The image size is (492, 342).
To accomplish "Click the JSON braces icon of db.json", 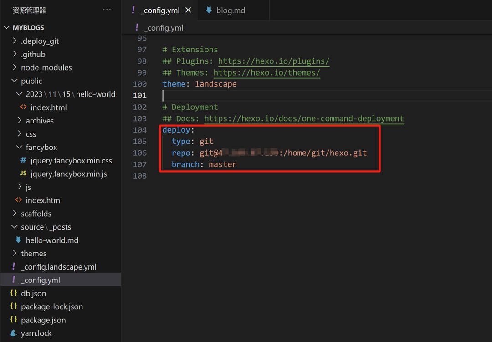I will click(x=14, y=293).
